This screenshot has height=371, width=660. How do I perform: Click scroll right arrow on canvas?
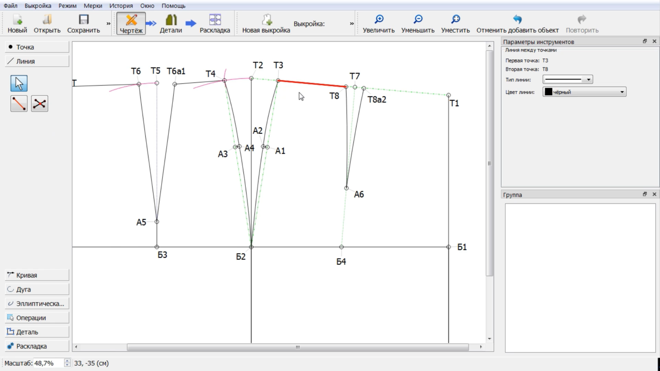click(481, 347)
